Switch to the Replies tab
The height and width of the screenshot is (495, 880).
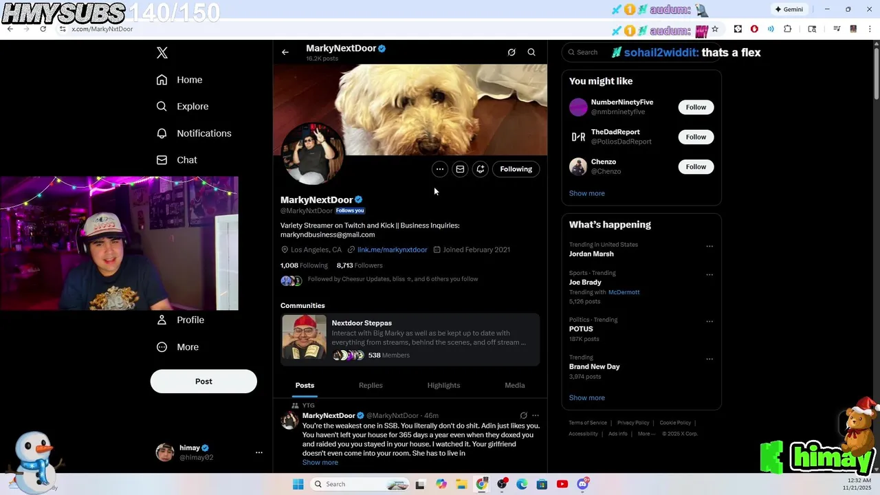pyautogui.click(x=371, y=386)
